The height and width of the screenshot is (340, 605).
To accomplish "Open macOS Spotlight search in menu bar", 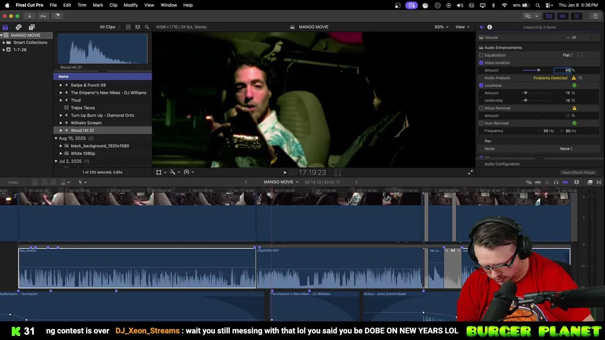I will (x=538, y=5).
